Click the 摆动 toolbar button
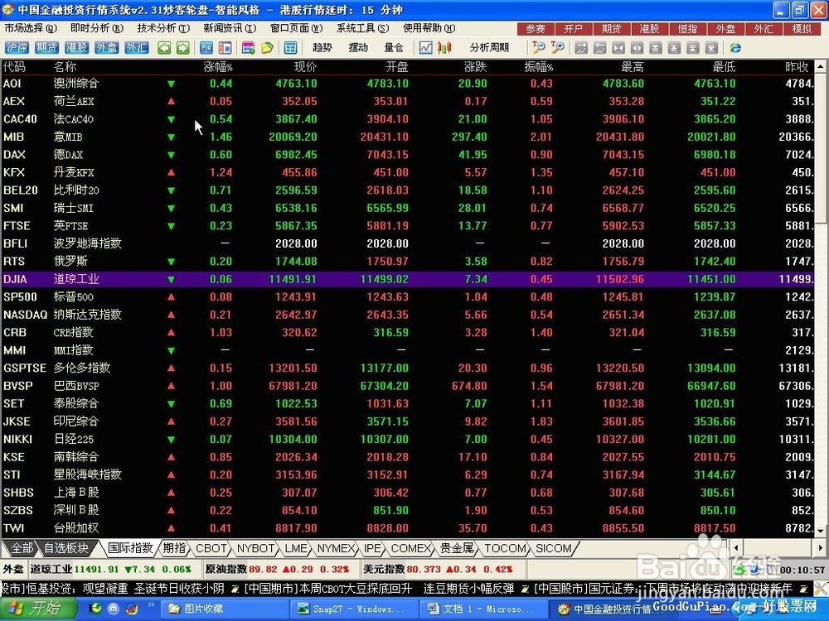Screen dimensions: 829x621 point(358,47)
